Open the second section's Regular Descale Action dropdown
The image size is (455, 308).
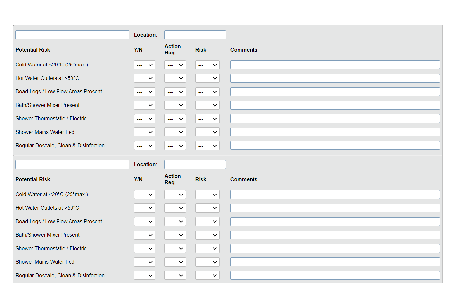pyautogui.click(x=175, y=275)
